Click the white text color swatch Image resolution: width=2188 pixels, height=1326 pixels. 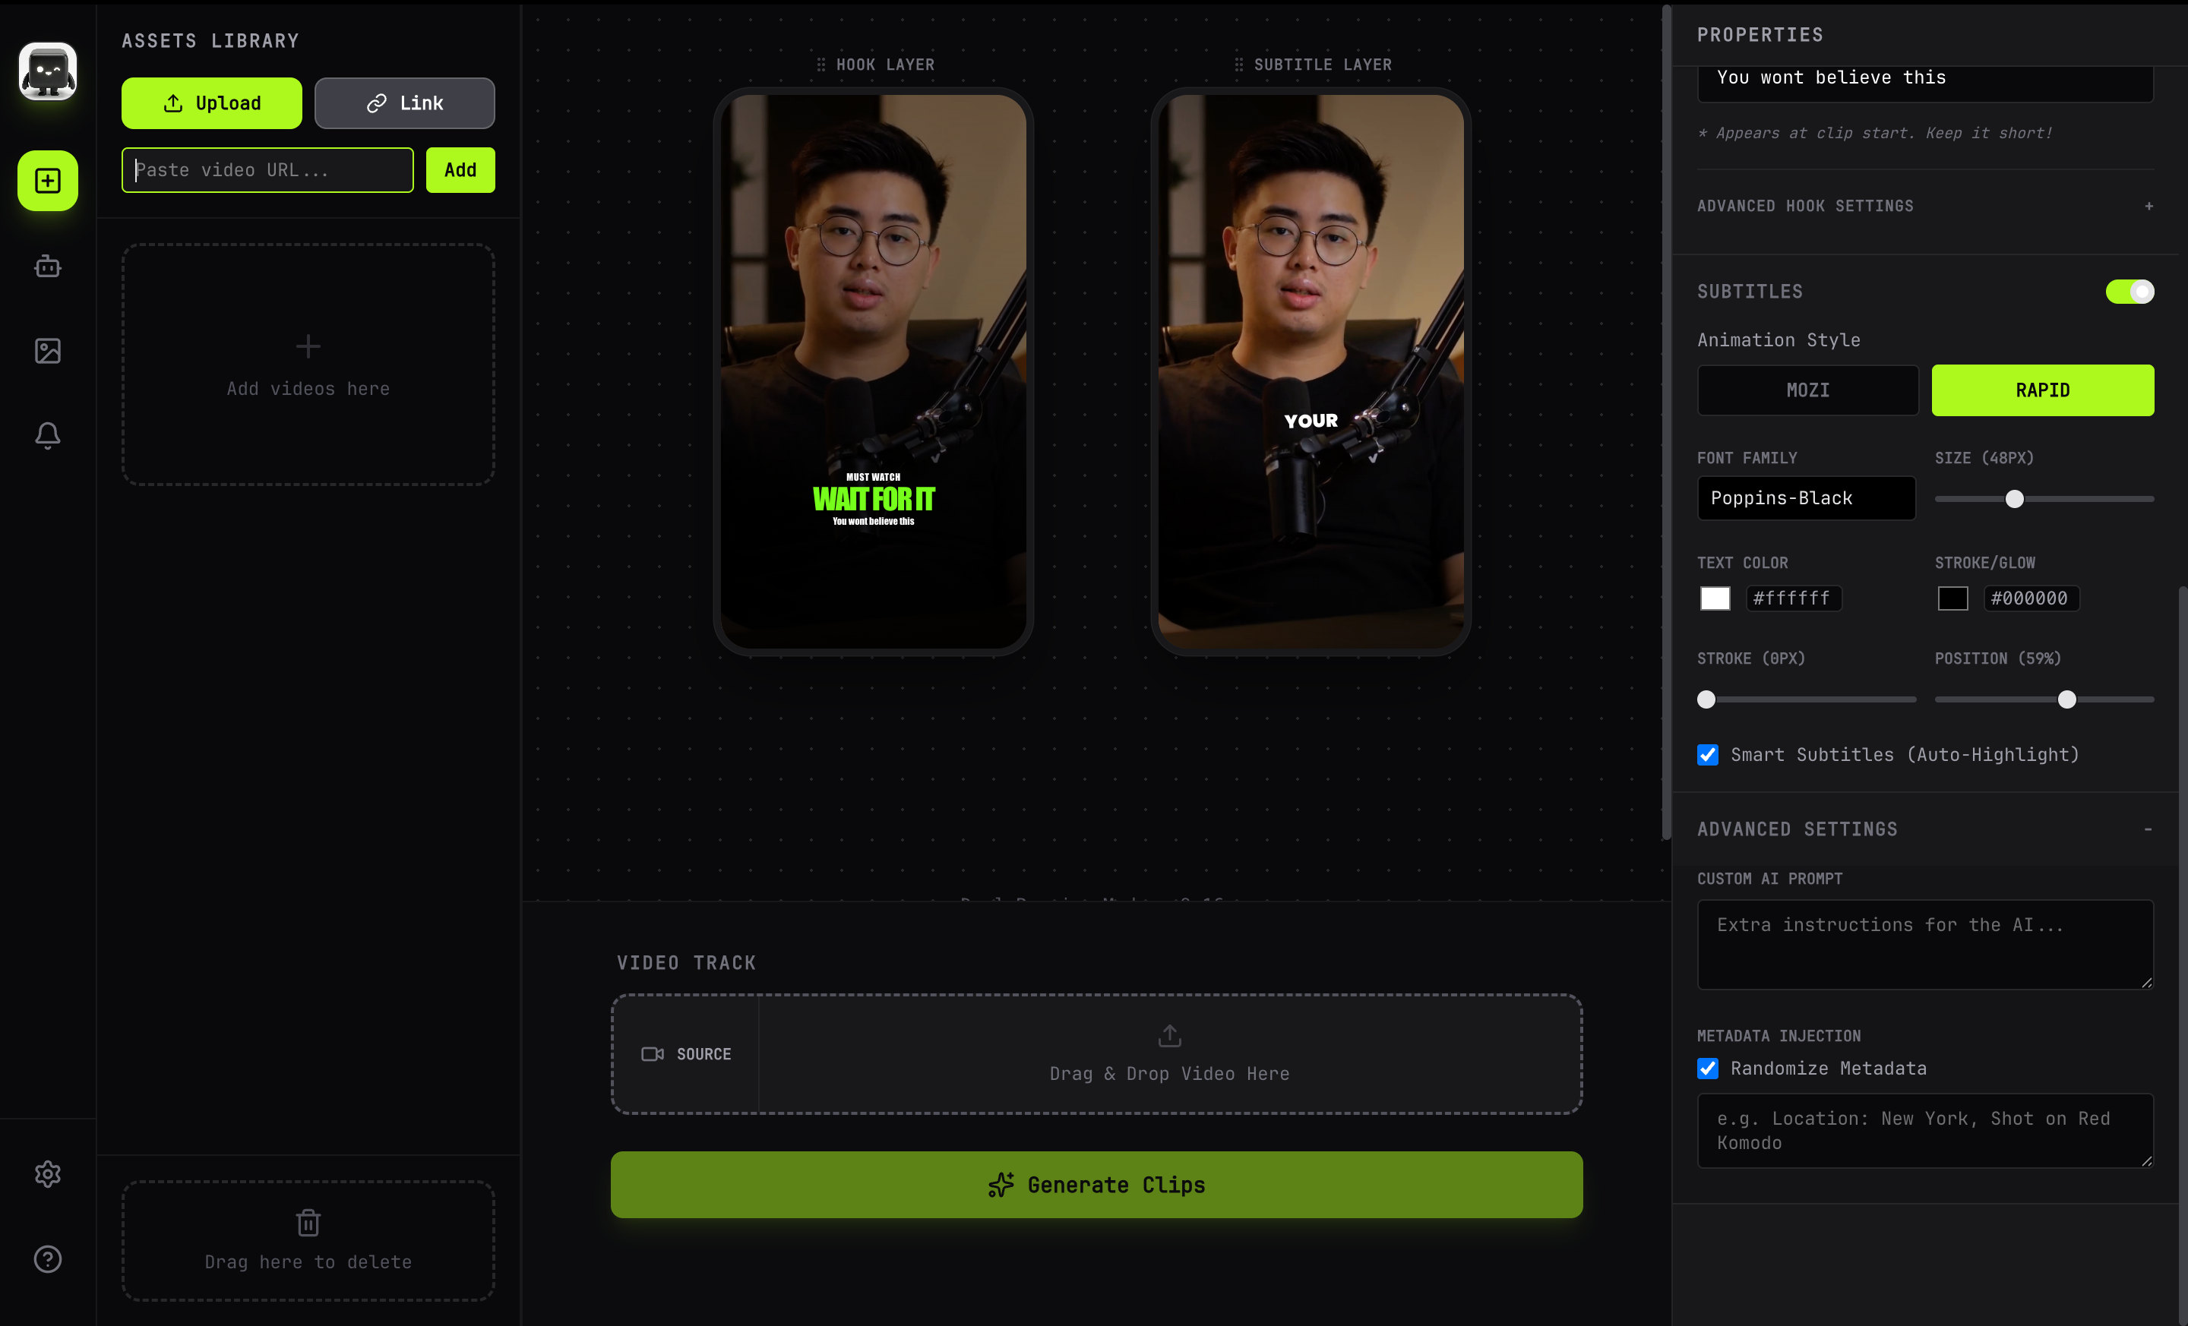click(1715, 598)
